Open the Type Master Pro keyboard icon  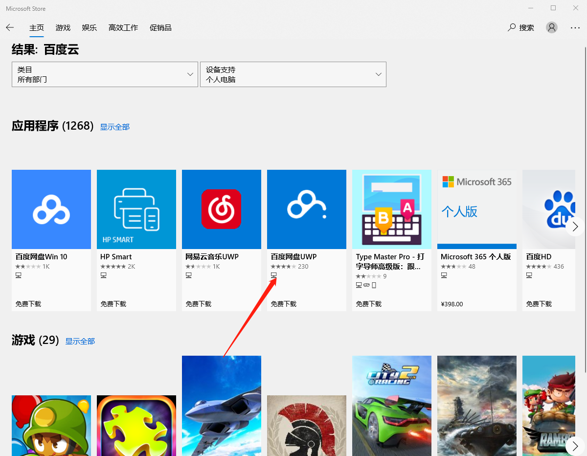tap(392, 209)
